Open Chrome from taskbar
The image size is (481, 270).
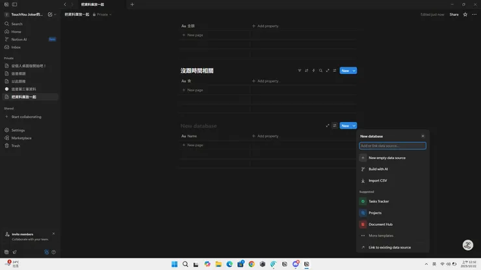tap(252, 264)
